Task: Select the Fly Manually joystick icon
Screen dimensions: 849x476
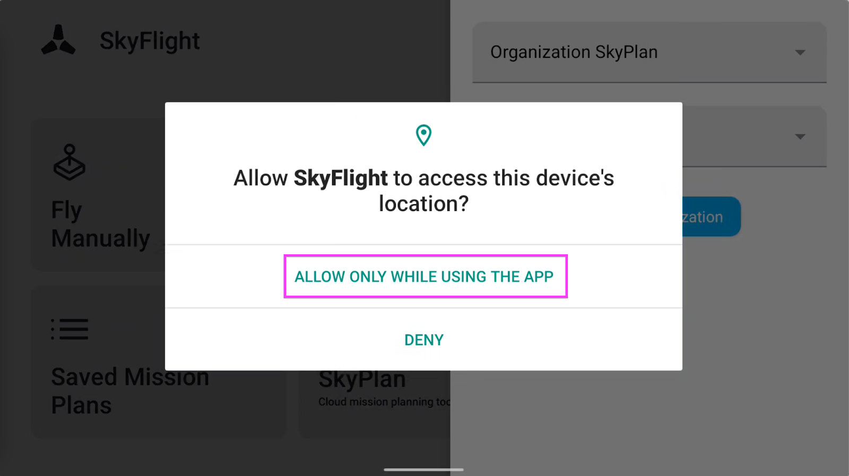Action: 70,162
